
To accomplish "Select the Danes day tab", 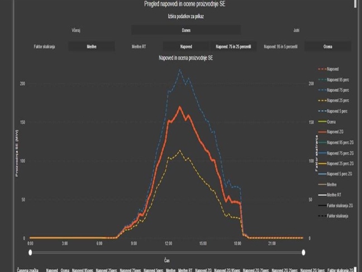I will click(x=186, y=30).
